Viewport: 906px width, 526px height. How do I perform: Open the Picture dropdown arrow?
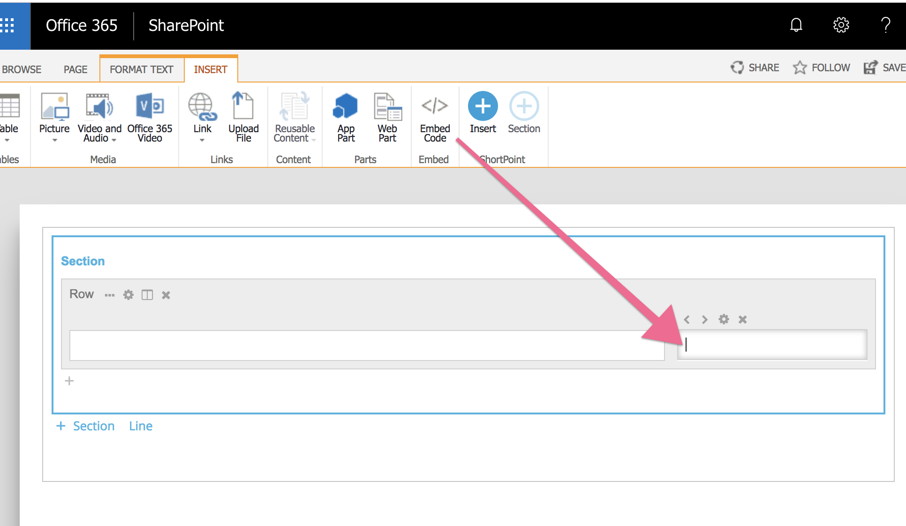[54, 140]
